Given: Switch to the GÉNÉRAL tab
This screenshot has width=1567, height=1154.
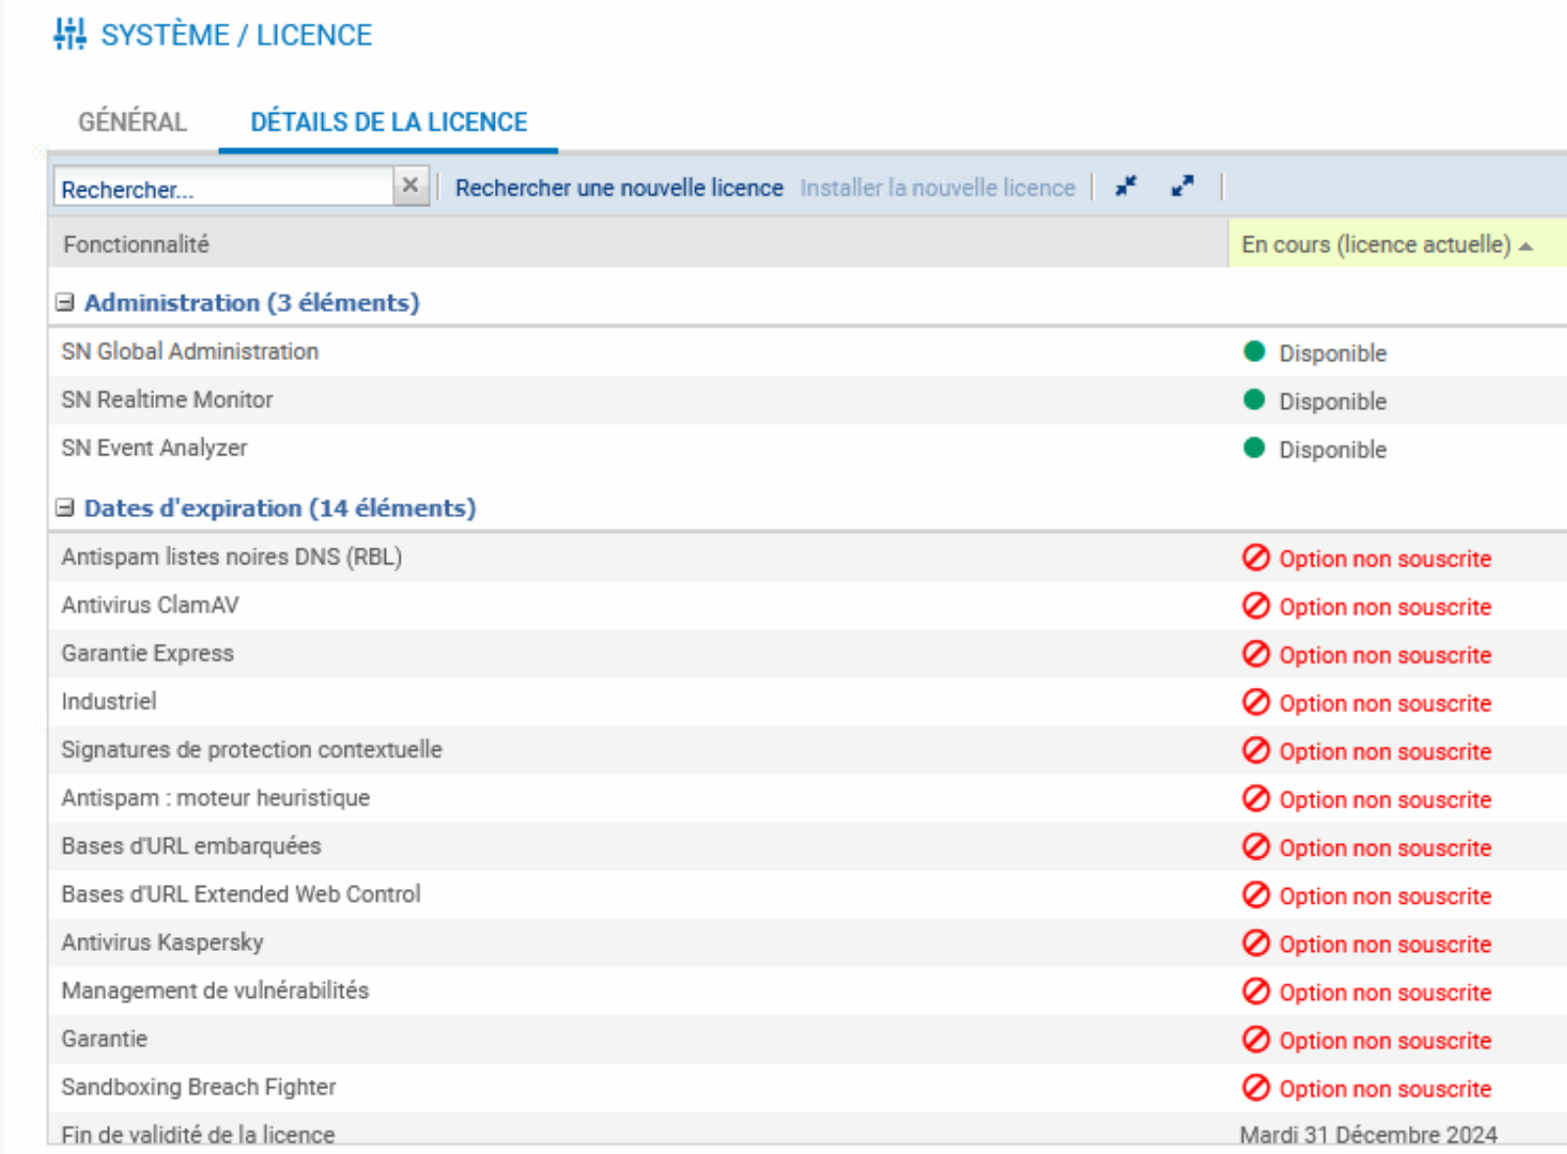Looking at the screenshot, I should pos(133,122).
